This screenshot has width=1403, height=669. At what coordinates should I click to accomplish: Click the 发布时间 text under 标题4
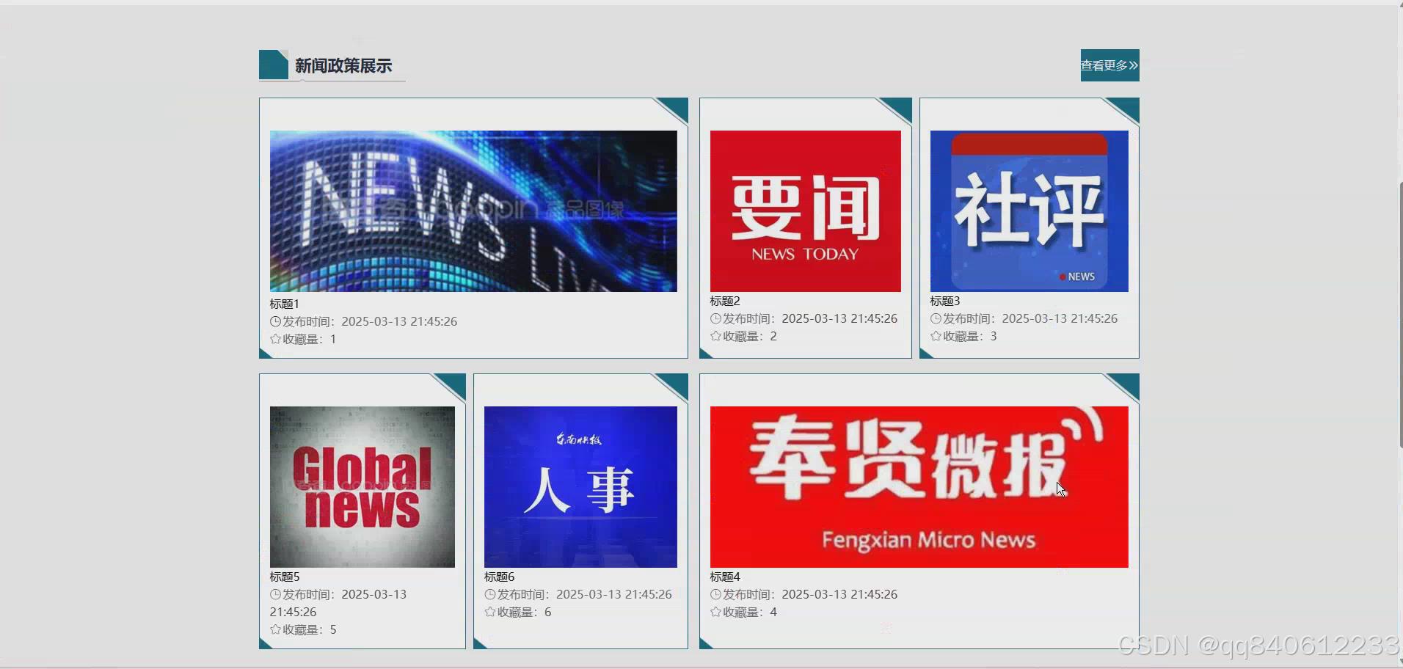810,594
